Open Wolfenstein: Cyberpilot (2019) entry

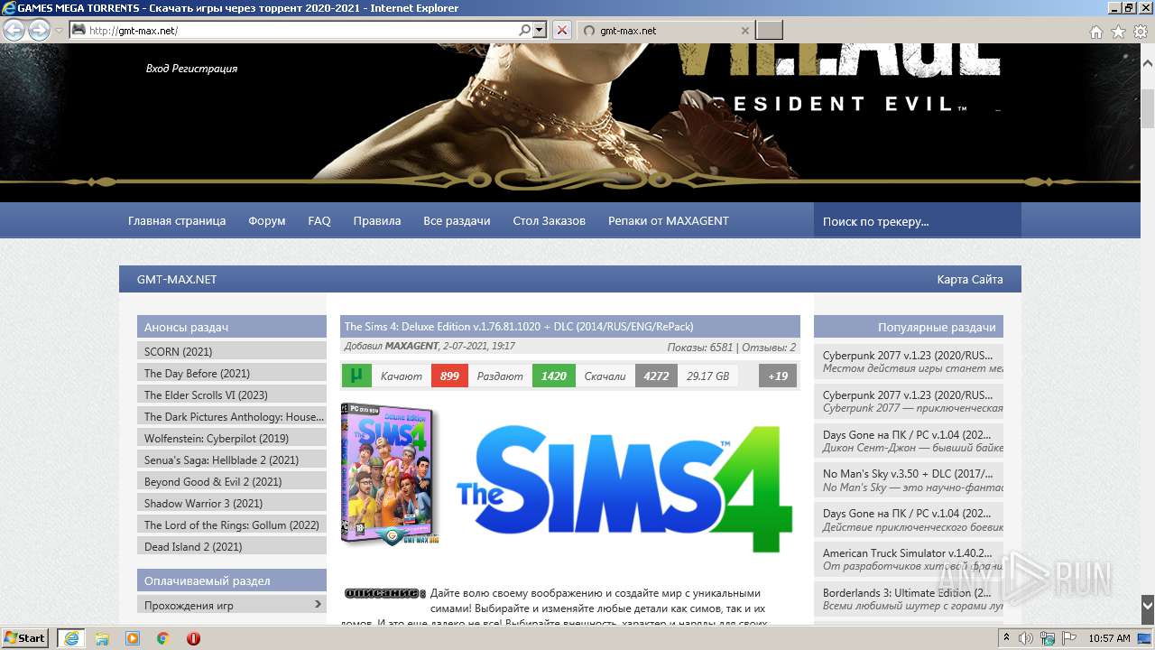232,438
